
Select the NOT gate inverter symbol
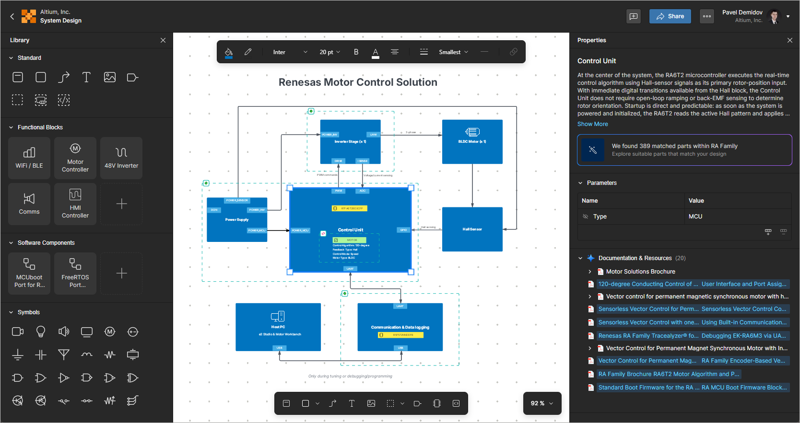click(64, 377)
